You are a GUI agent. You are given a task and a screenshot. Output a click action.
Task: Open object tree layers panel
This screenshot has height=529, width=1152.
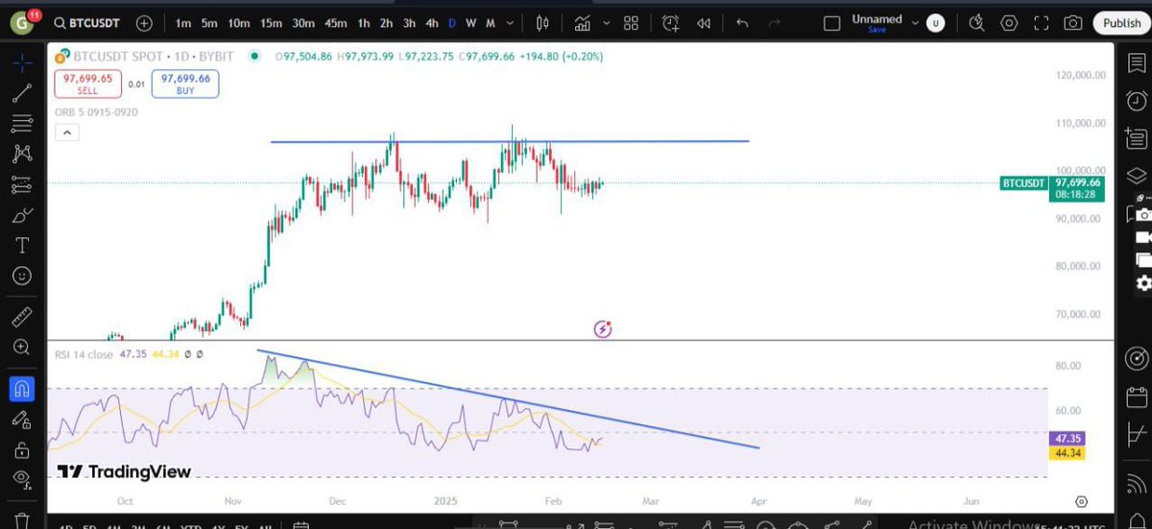click(1136, 176)
